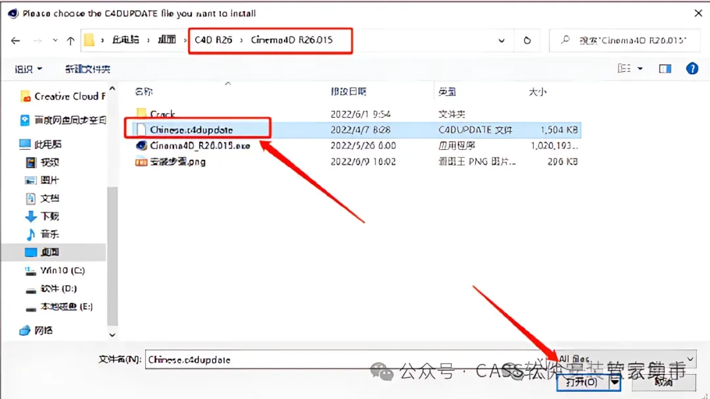Image resolution: width=710 pixels, height=399 pixels.
Task: Open 音乐 (Music) in sidebar
Action: [x=42, y=234]
